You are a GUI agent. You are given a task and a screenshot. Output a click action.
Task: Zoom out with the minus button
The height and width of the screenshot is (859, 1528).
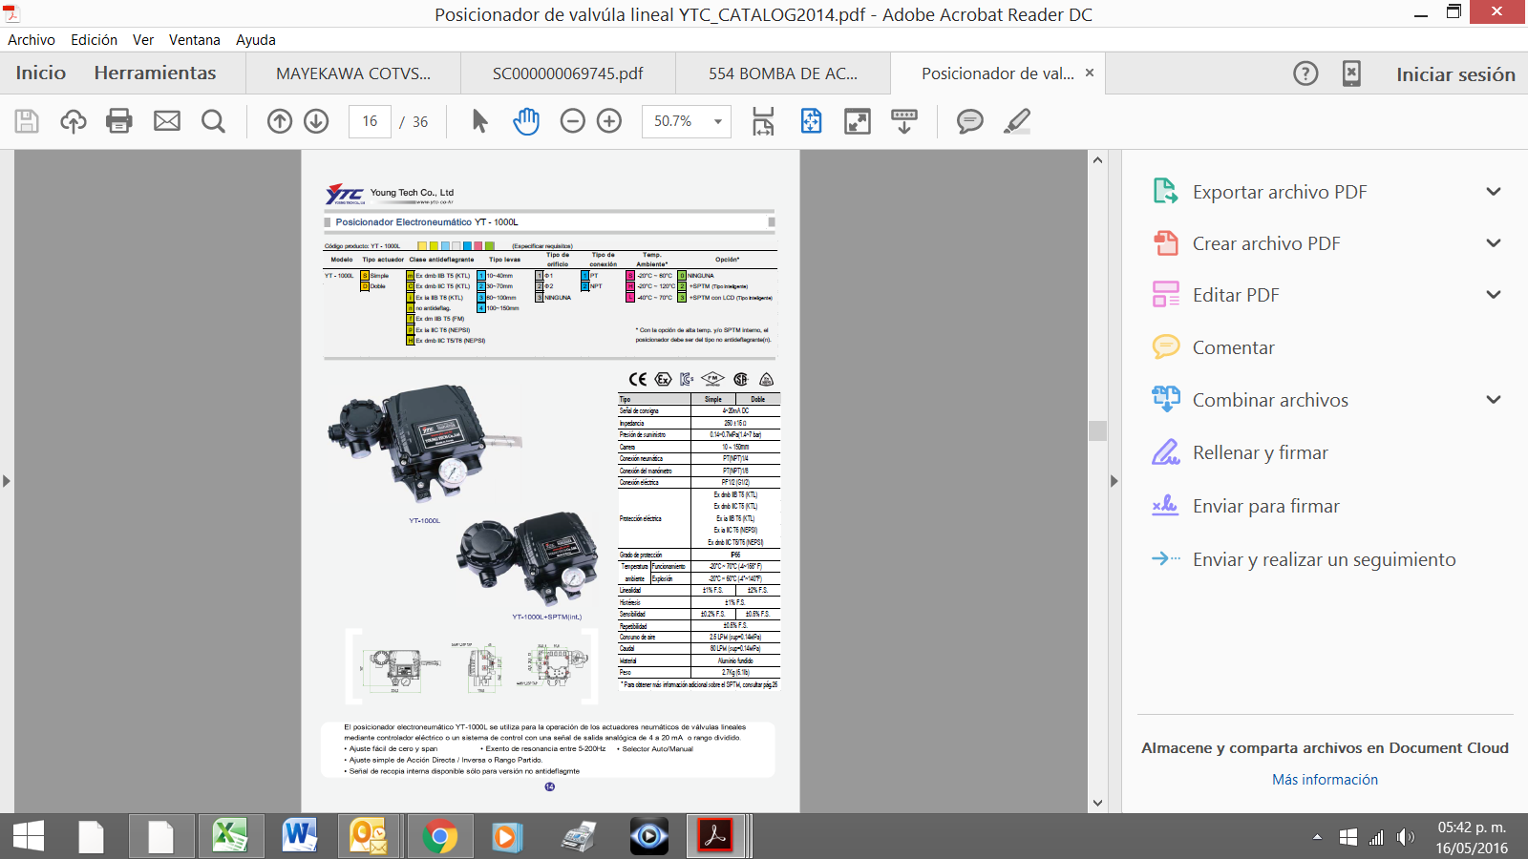click(x=573, y=121)
